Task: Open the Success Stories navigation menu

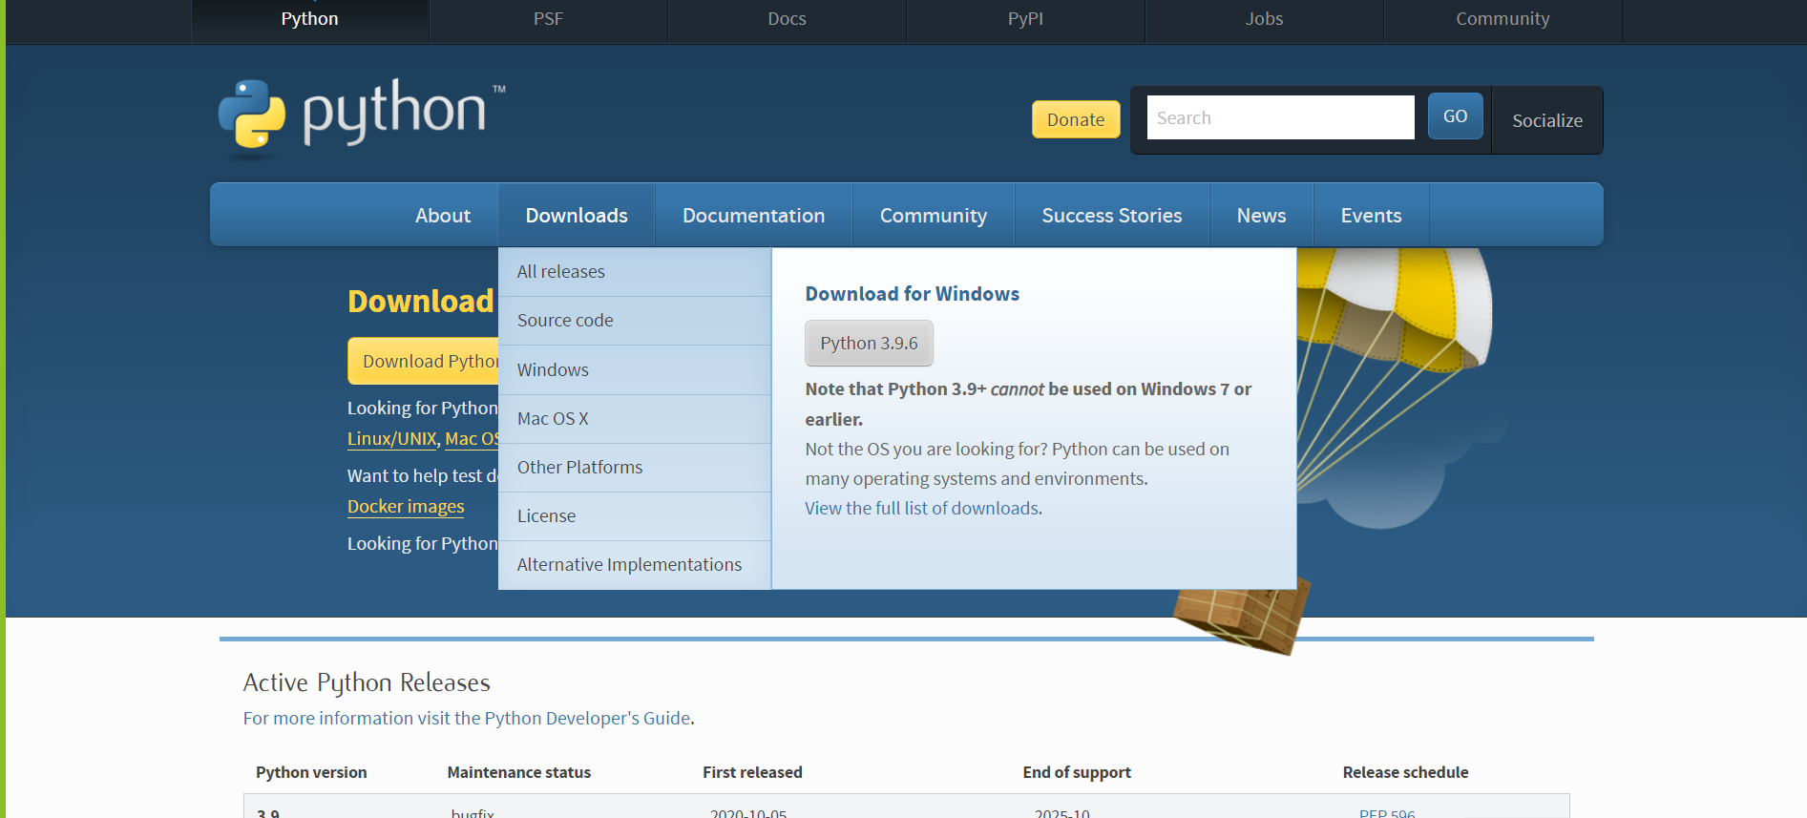Action: (1112, 216)
